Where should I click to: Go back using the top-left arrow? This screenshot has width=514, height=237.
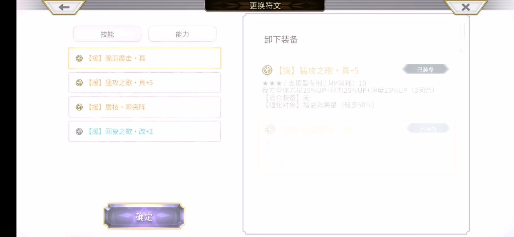point(64,7)
